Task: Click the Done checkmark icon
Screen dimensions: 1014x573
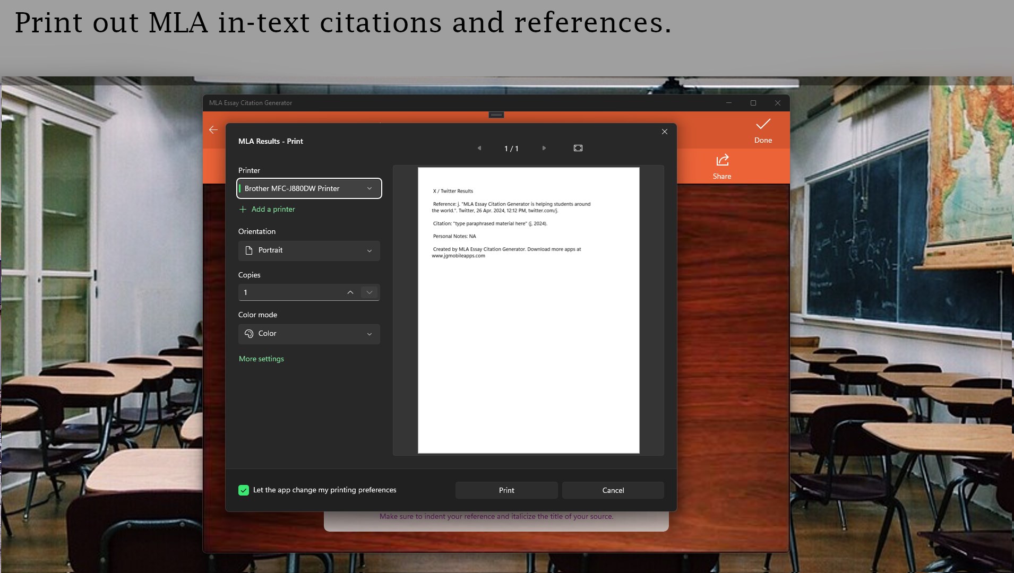Action: point(763,124)
